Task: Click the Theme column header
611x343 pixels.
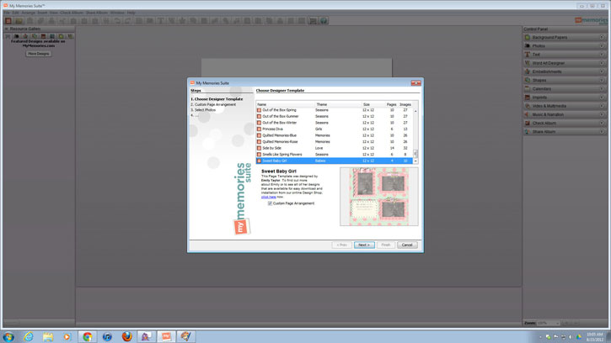Action: (337, 104)
